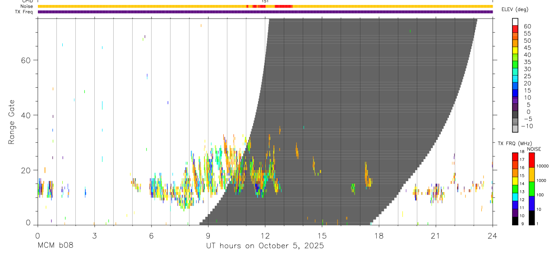The width and height of the screenshot is (554, 255).
Task: Click x-axis tick label '9'
Action: click(208, 235)
